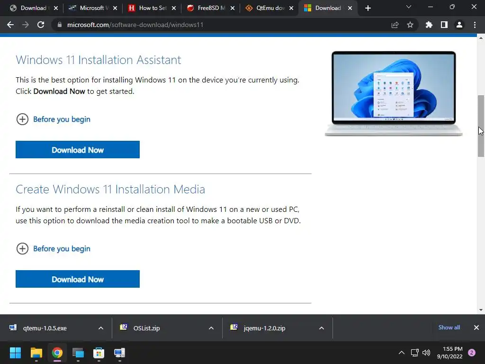
Task: Click the scrollbar up arrow
Action: (x=481, y=38)
